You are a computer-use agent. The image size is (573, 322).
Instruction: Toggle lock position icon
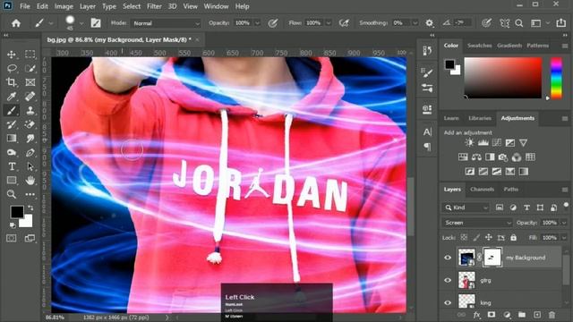tap(488, 238)
